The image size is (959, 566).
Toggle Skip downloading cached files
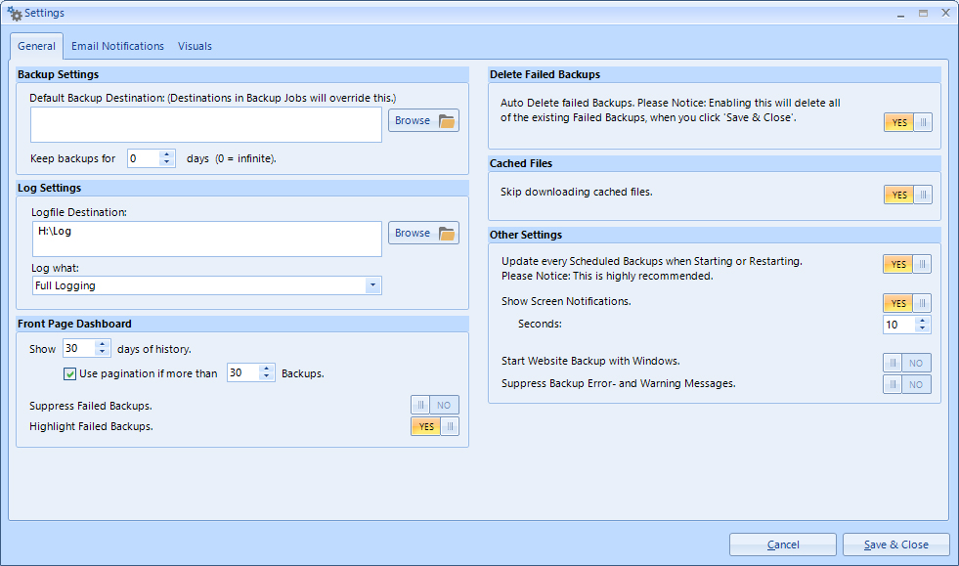(907, 195)
